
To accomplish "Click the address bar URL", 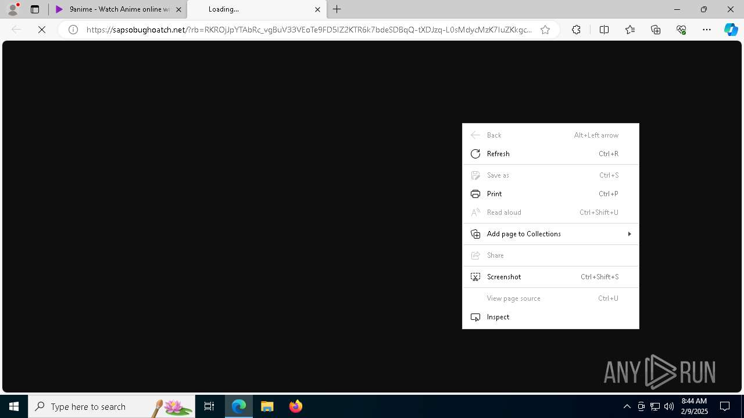I will point(309,30).
